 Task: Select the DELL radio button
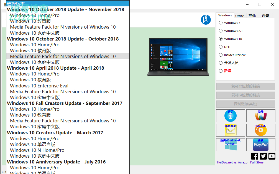coord(221,47)
